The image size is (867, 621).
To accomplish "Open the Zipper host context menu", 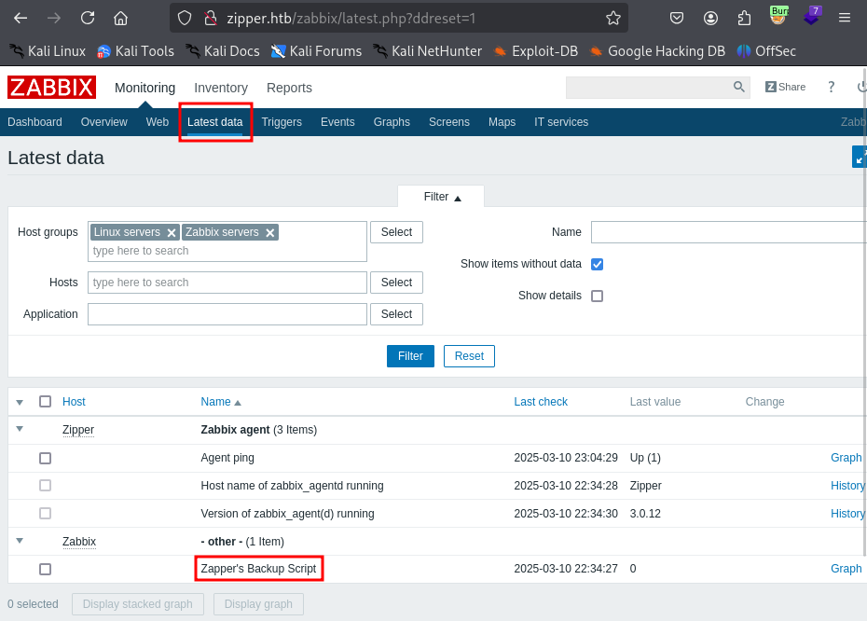I will [78, 430].
